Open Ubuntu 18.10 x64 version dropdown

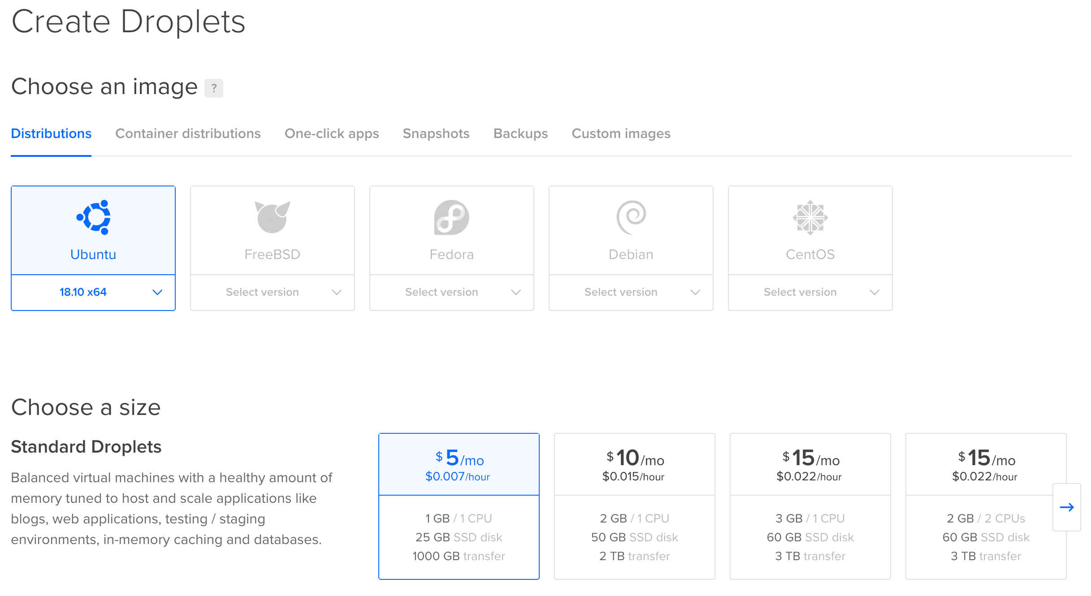coord(93,292)
